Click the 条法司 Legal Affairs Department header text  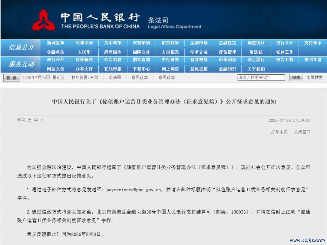(175, 23)
